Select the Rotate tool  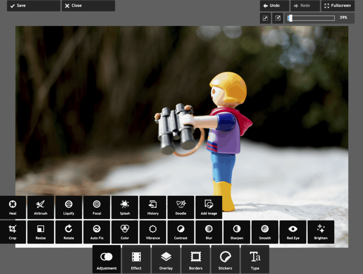pos(69,232)
